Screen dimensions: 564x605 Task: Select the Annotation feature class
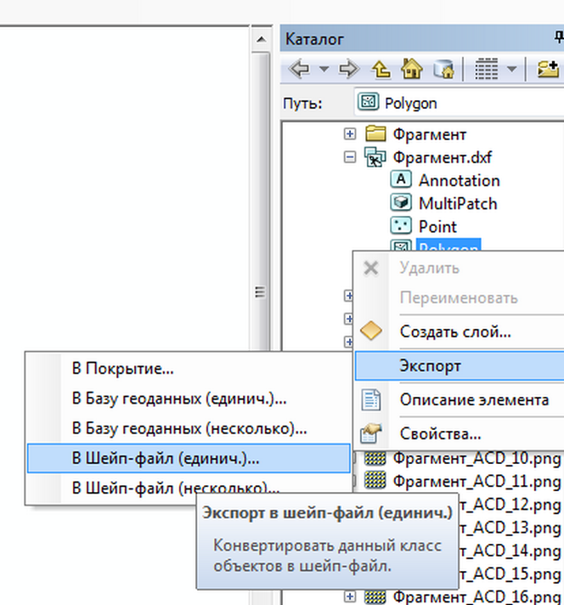coord(459,181)
